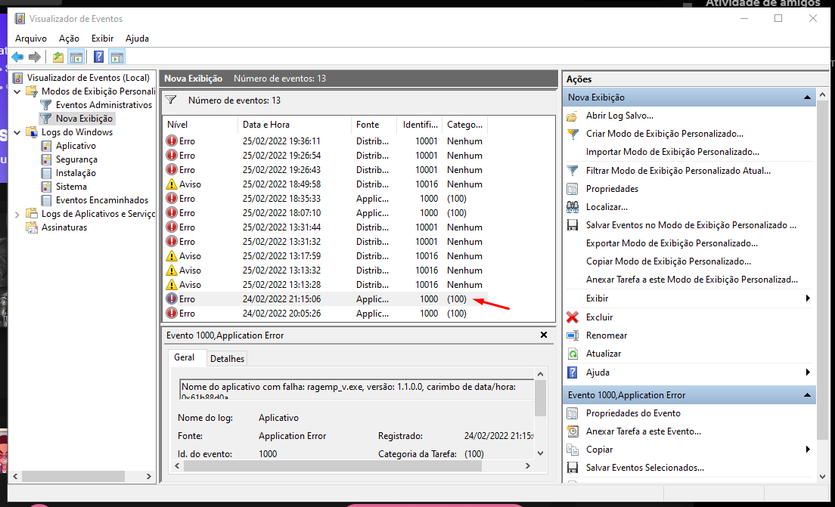Click the Back arrow toolbar icon

[x=17, y=57]
